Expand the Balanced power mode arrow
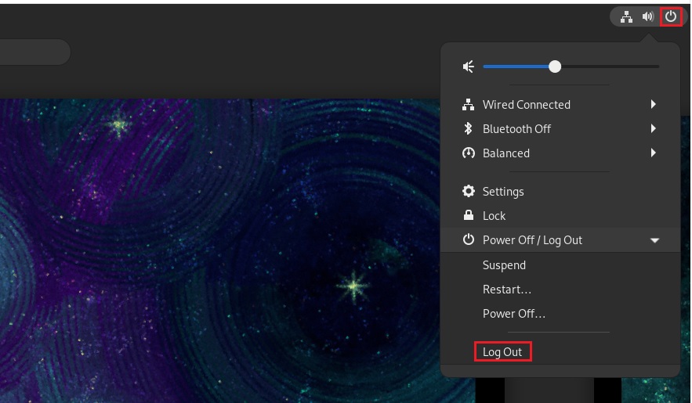Viewport: 692px width, 403px height. [653, 153]
